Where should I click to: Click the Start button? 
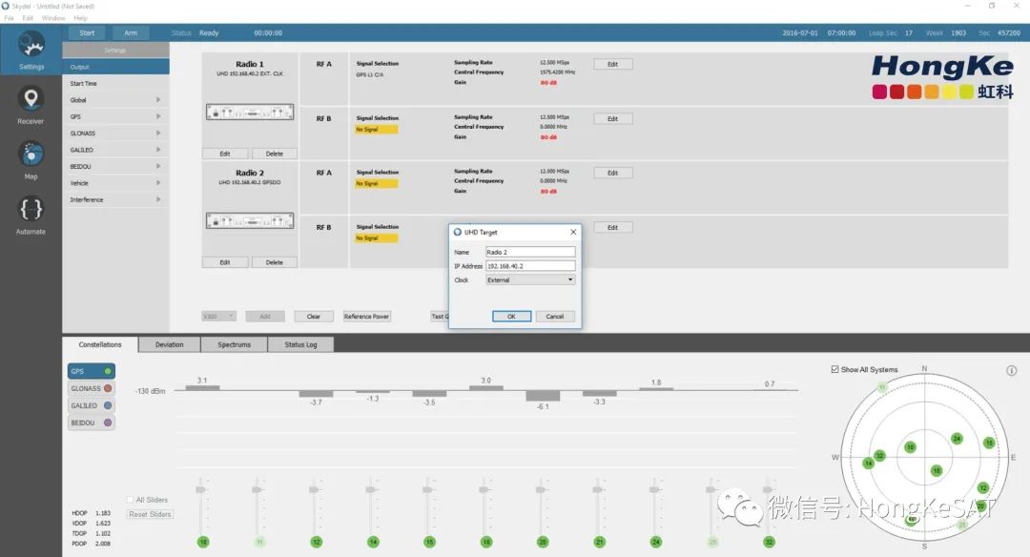point(87,32)
